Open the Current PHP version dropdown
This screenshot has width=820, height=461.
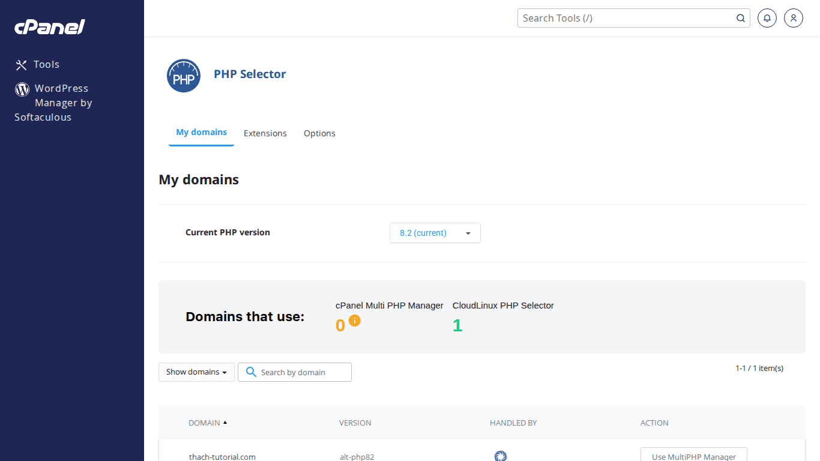coord(435,233)
